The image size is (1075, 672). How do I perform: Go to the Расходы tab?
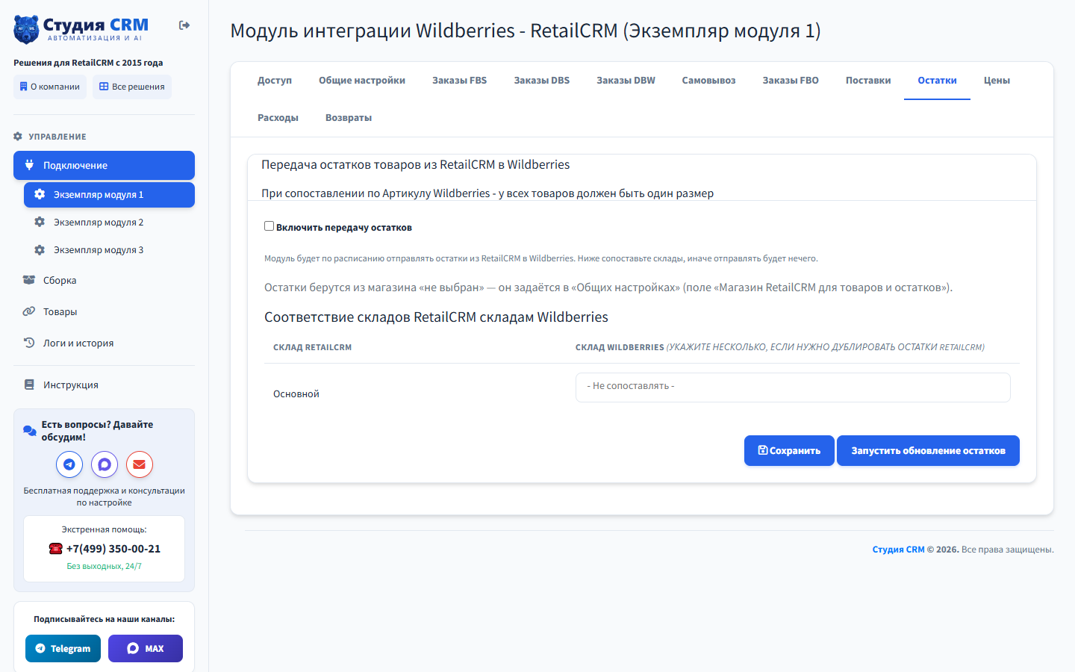(278, 118)
